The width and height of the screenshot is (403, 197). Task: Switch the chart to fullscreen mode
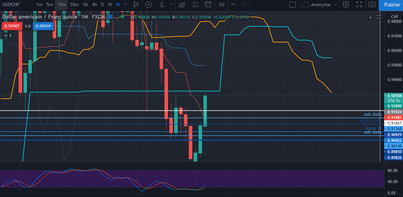359,5
